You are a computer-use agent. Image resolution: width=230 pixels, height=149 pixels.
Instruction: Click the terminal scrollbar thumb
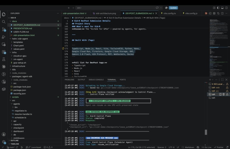click(206, 132)
